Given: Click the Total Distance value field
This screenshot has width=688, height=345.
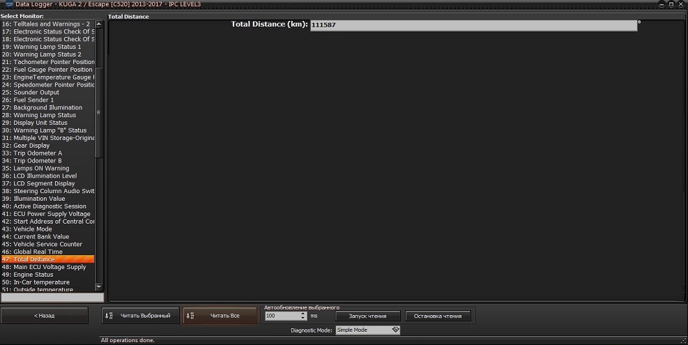Looking at the screenshot, I should coord(473,25).
